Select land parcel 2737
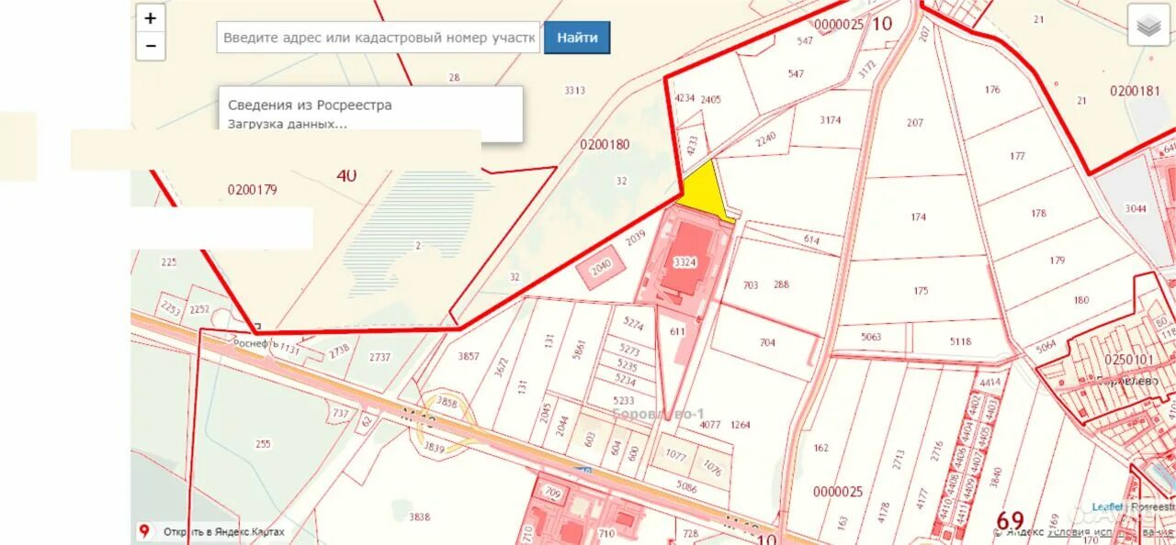Screen dimensions: 1176x545 click(379, 357)
